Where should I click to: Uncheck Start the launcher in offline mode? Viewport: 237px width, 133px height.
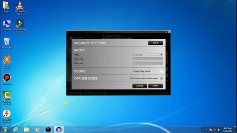[x=161, y=78]
